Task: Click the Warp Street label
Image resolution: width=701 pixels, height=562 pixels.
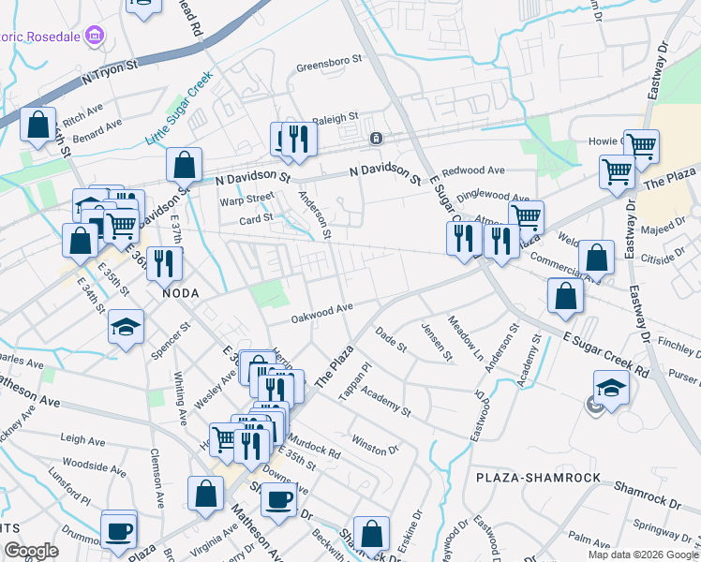Action: point(246,199)
